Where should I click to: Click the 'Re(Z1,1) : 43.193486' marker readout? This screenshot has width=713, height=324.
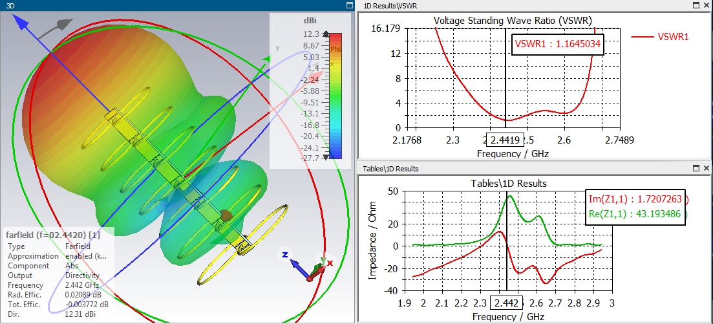click(x=635, y=214)
